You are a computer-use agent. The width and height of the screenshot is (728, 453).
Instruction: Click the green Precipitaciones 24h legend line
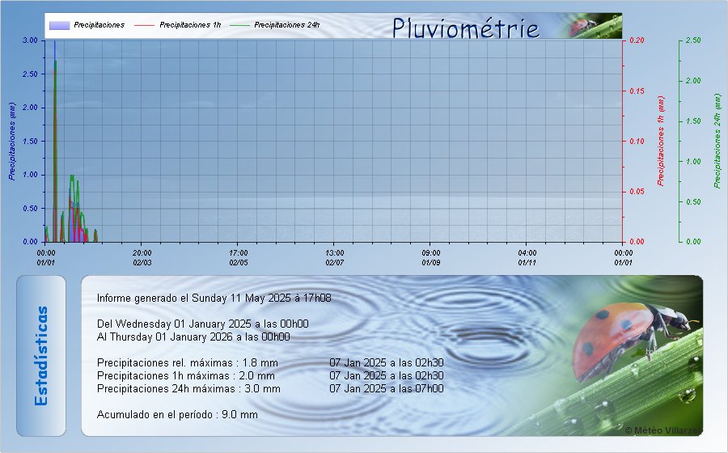coord(239,25)
